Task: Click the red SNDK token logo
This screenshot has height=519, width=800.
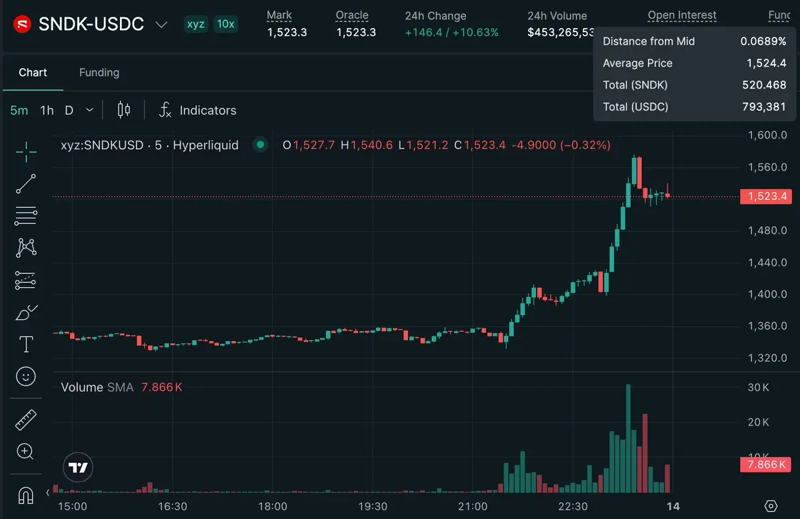Action: click(22, 25)
